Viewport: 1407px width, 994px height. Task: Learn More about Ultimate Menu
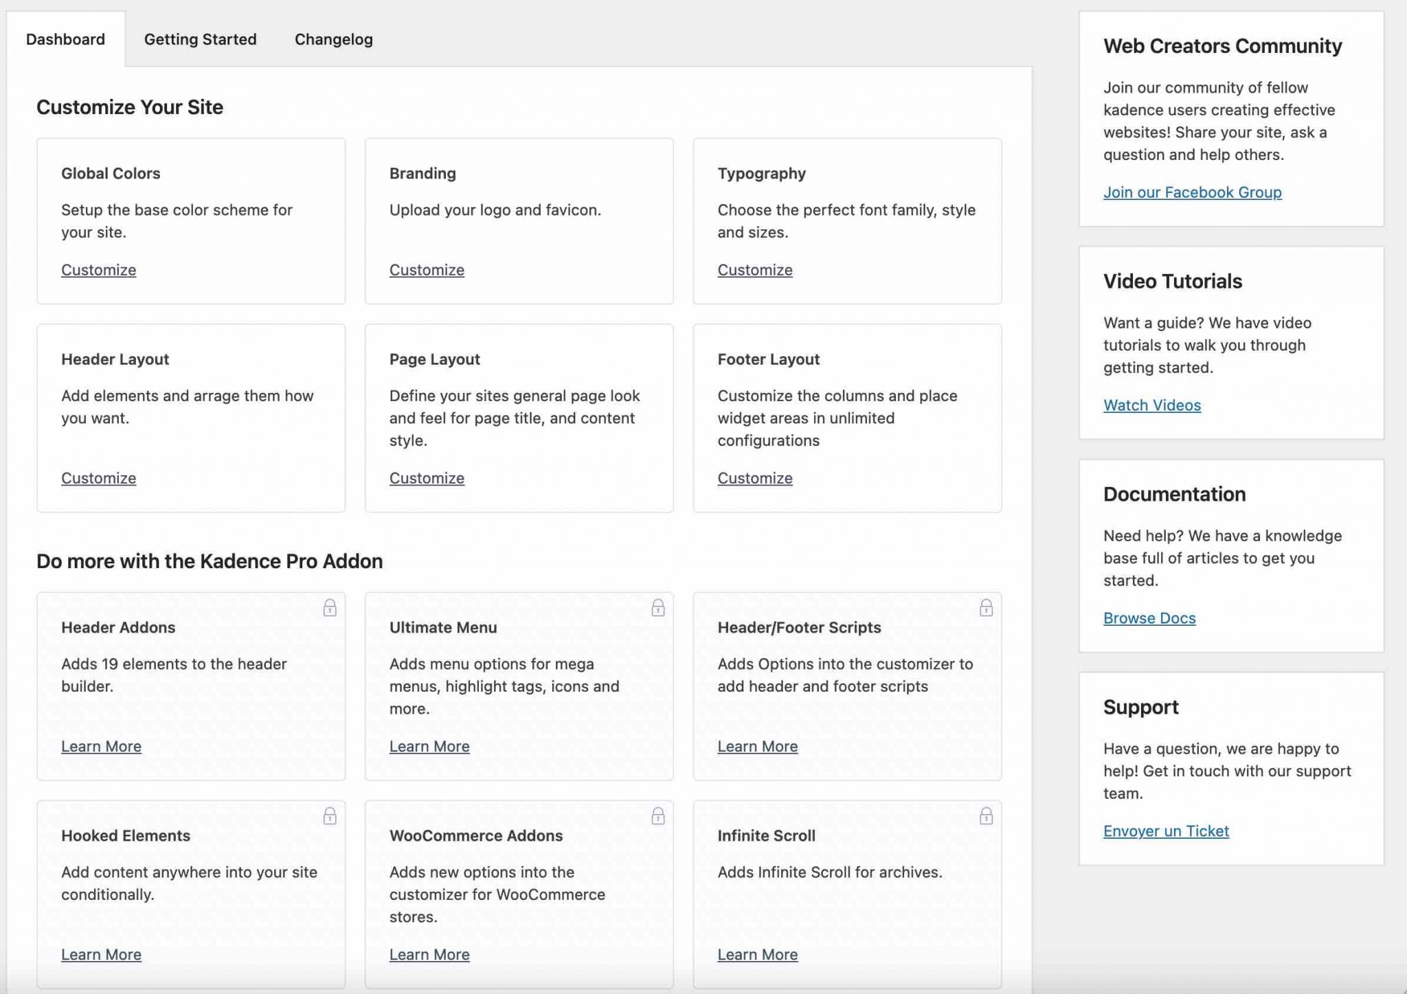click(429, 746)
